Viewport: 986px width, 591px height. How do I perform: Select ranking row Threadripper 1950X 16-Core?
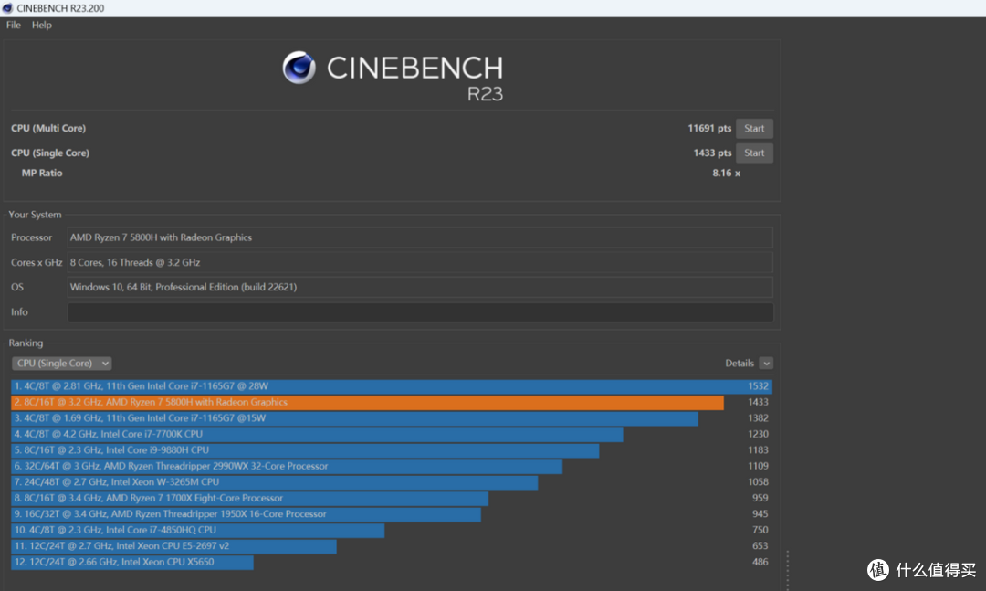pyautogui.click(x=391, y=514)
